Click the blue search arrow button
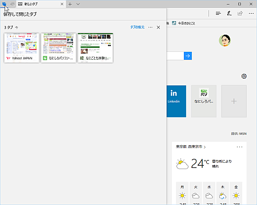Image resolution: width=257 pixels, height=205 pixels. (x=188, y=56)
